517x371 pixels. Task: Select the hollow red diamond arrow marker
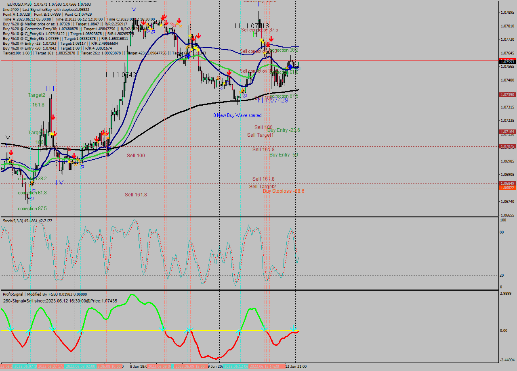coord(172,25)
